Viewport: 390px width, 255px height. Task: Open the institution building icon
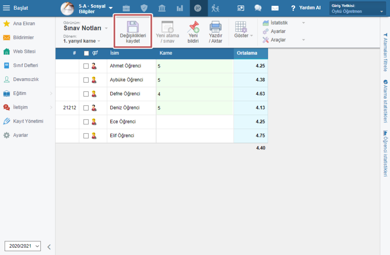click(162, 8)
